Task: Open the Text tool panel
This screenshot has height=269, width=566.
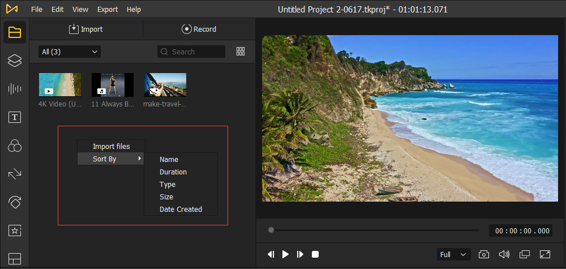Action: pyautogui.click(x=15, y=118)
